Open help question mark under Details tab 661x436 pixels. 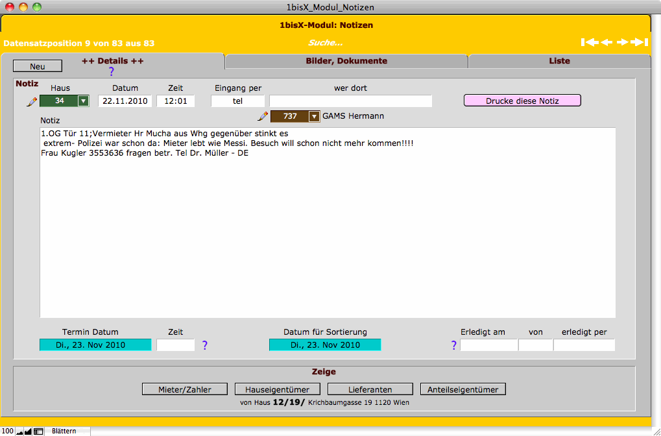[x=111, y=71]
